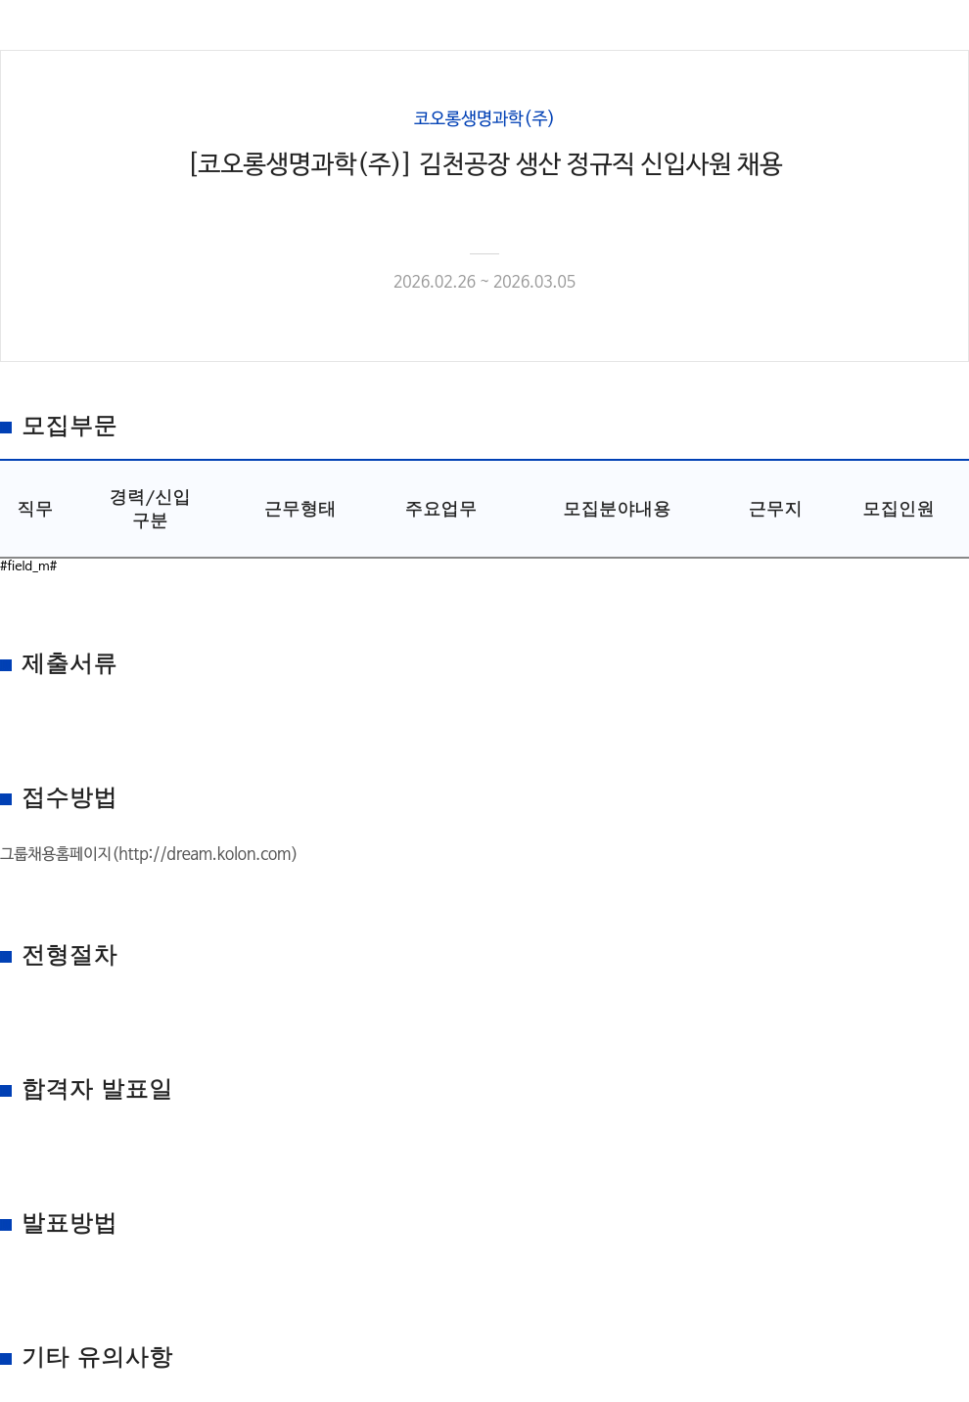Click the 근무형태 column header

point(300,509)
